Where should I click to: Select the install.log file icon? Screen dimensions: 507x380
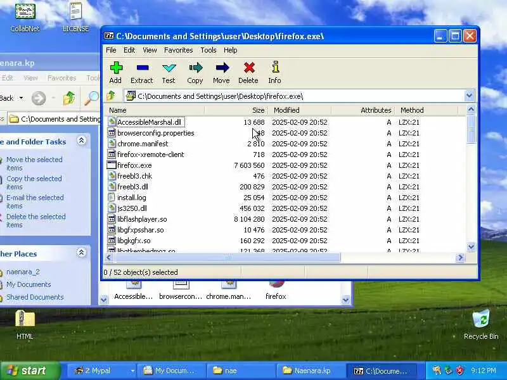click(x=112, y=198)
